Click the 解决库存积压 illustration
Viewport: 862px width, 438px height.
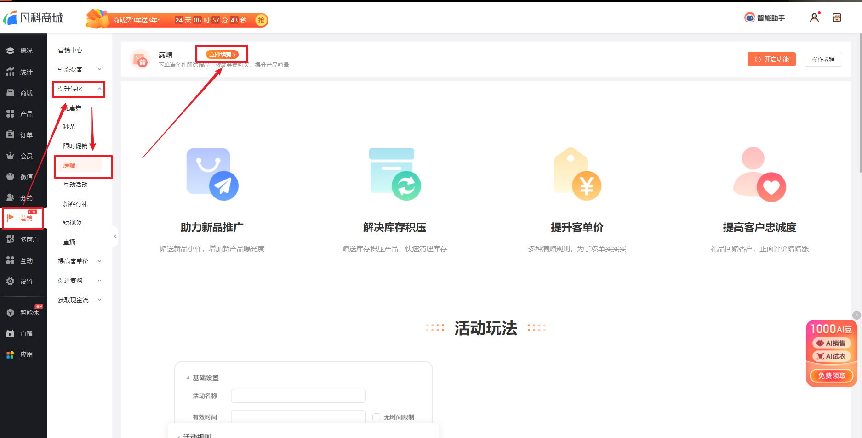[394, 174]
